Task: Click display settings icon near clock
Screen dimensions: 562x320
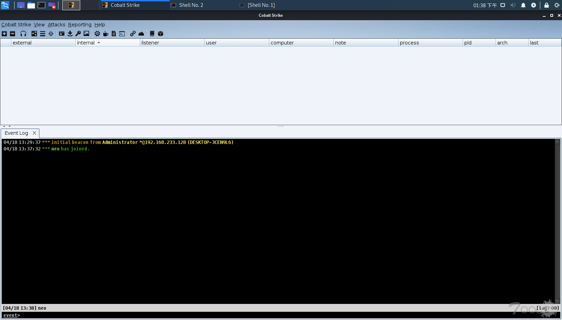Action: click(503, 5)
